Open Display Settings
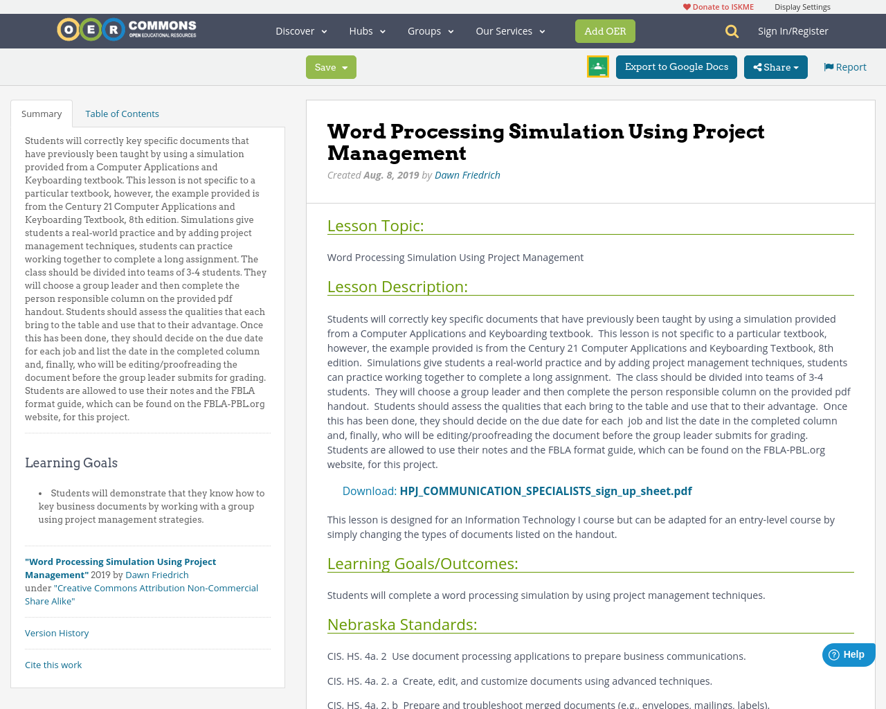The image size is (886, 709). tap(802, 6)
